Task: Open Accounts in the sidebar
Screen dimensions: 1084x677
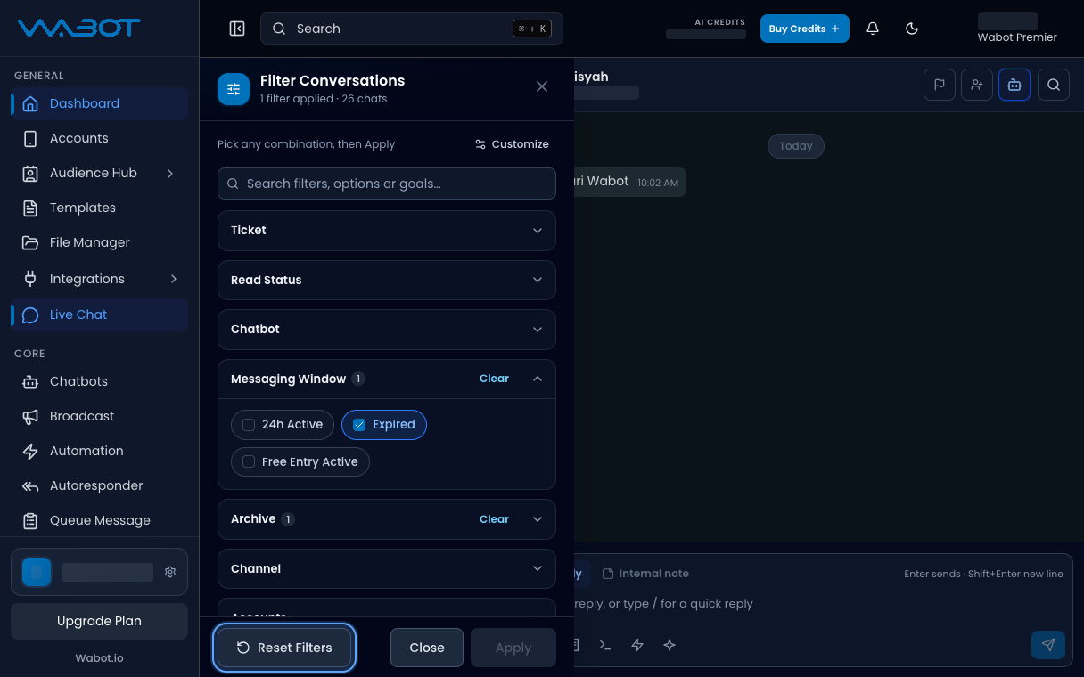Action: (99, 138)
